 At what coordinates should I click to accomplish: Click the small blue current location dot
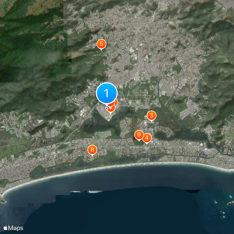point(106,108)
